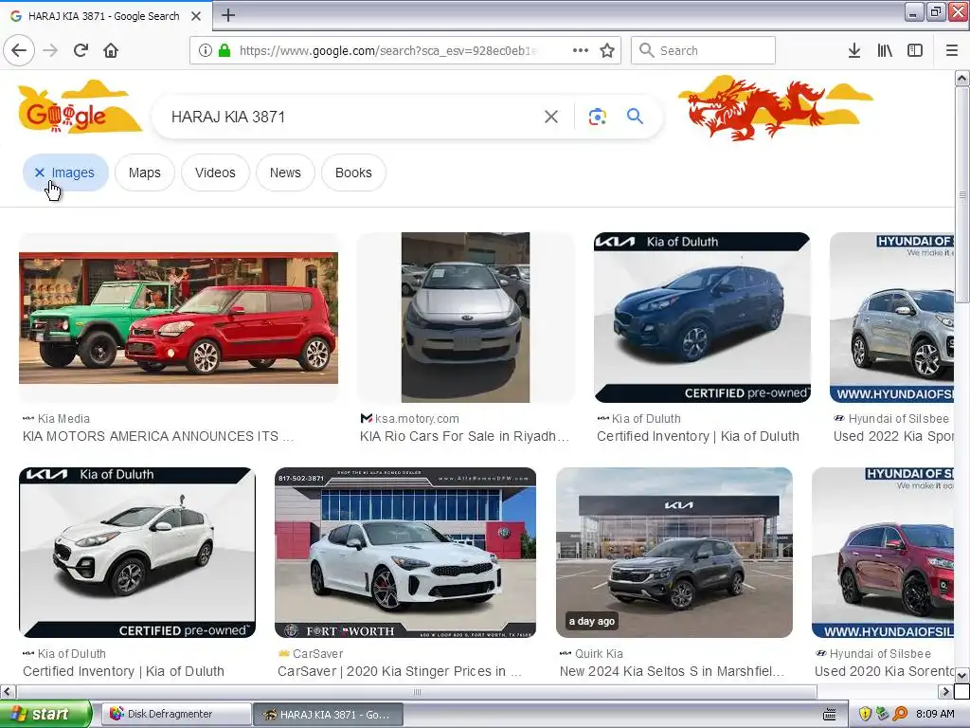970x728 pixels.
Task: Open white Kia of Duluth Sportage image
Action: pyautogui.click(x=137, y=553)
